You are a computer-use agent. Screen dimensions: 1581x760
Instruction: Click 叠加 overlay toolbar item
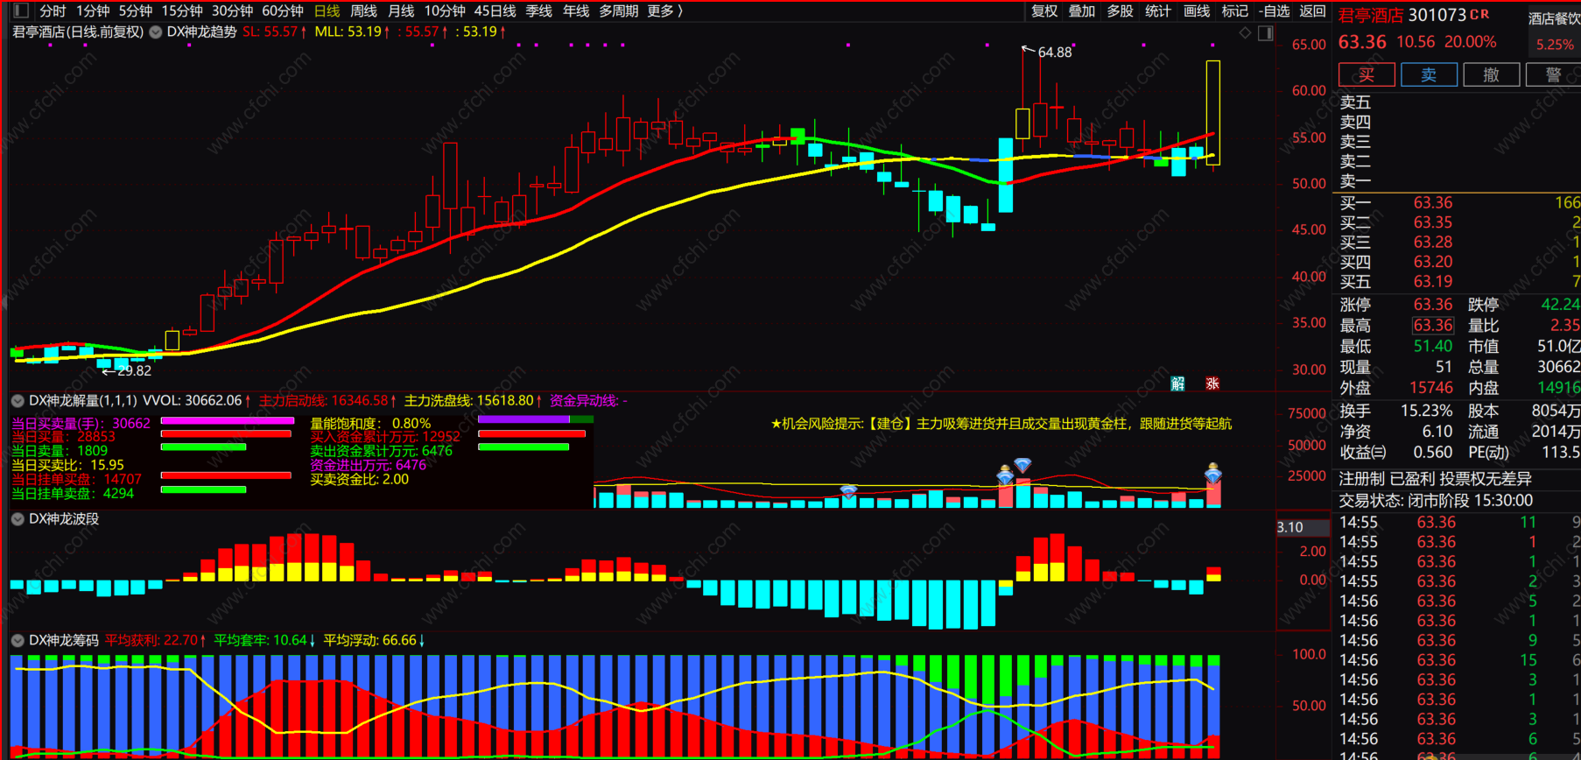coord(1082,11)
